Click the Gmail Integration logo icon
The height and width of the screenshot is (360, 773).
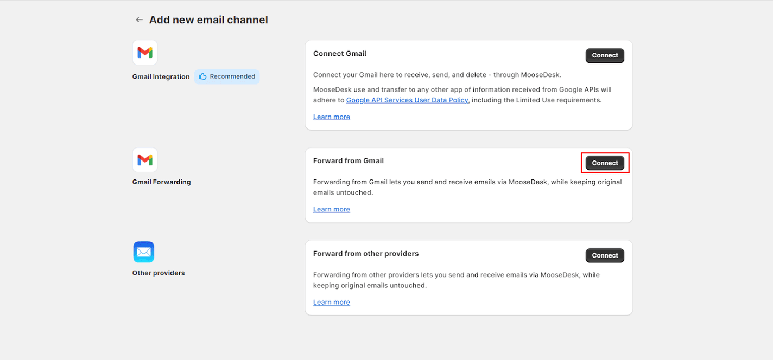145,53
